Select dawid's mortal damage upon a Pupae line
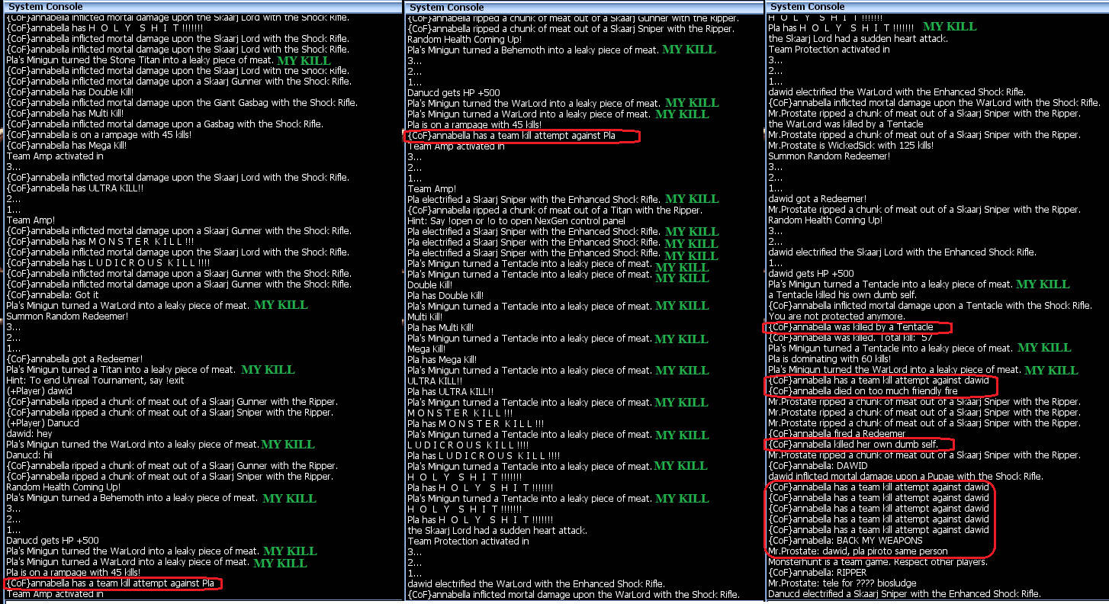This screenshot has width=1109, height=604. (906, 476)
